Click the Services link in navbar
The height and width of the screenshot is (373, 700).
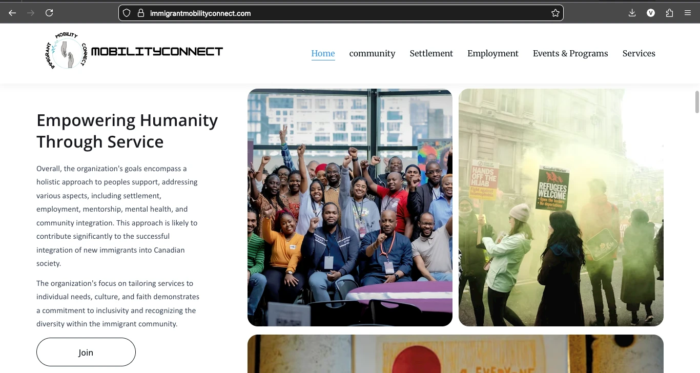coord(639,53)
